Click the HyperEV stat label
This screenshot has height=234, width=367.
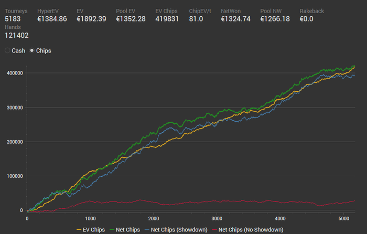point(48,11)
